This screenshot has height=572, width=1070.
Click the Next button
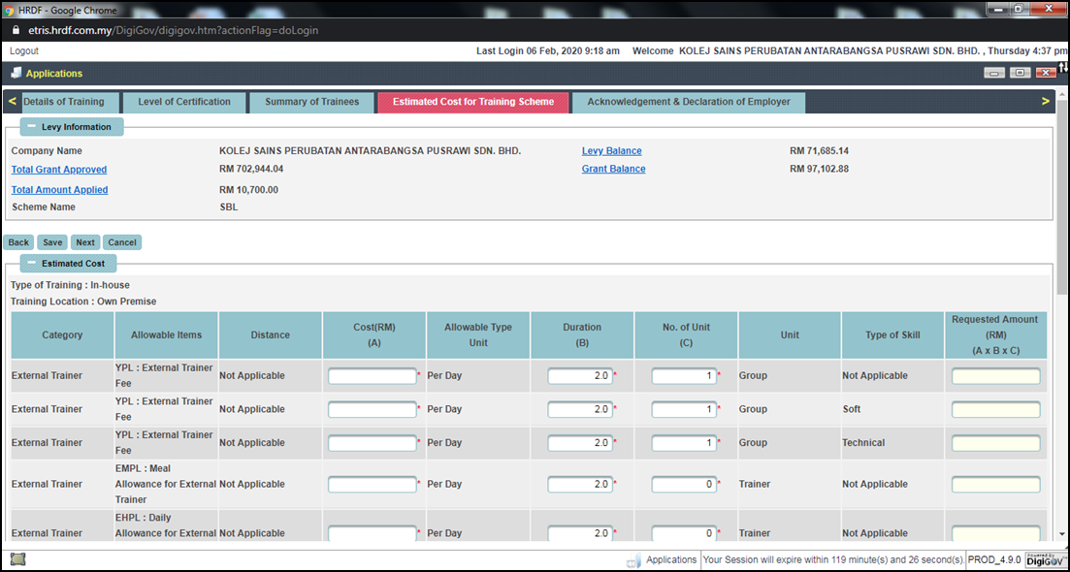tap(85, 242)
